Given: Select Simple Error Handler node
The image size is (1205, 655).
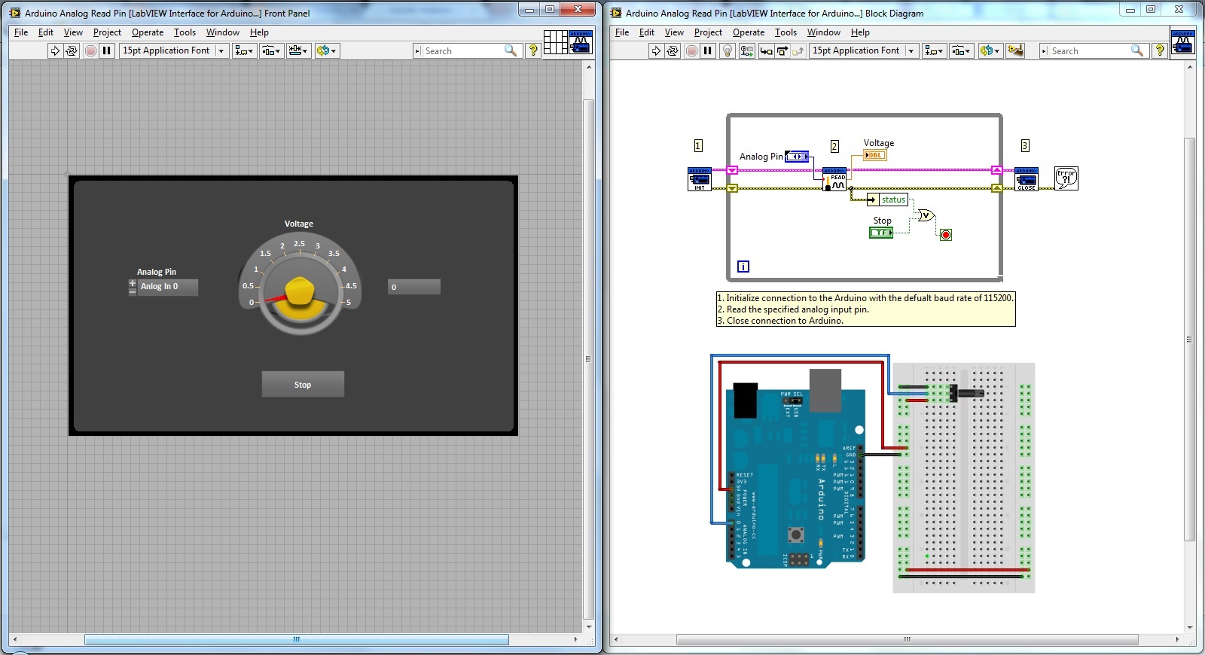Looking at the screenshot, I should tap(1066, 178).
